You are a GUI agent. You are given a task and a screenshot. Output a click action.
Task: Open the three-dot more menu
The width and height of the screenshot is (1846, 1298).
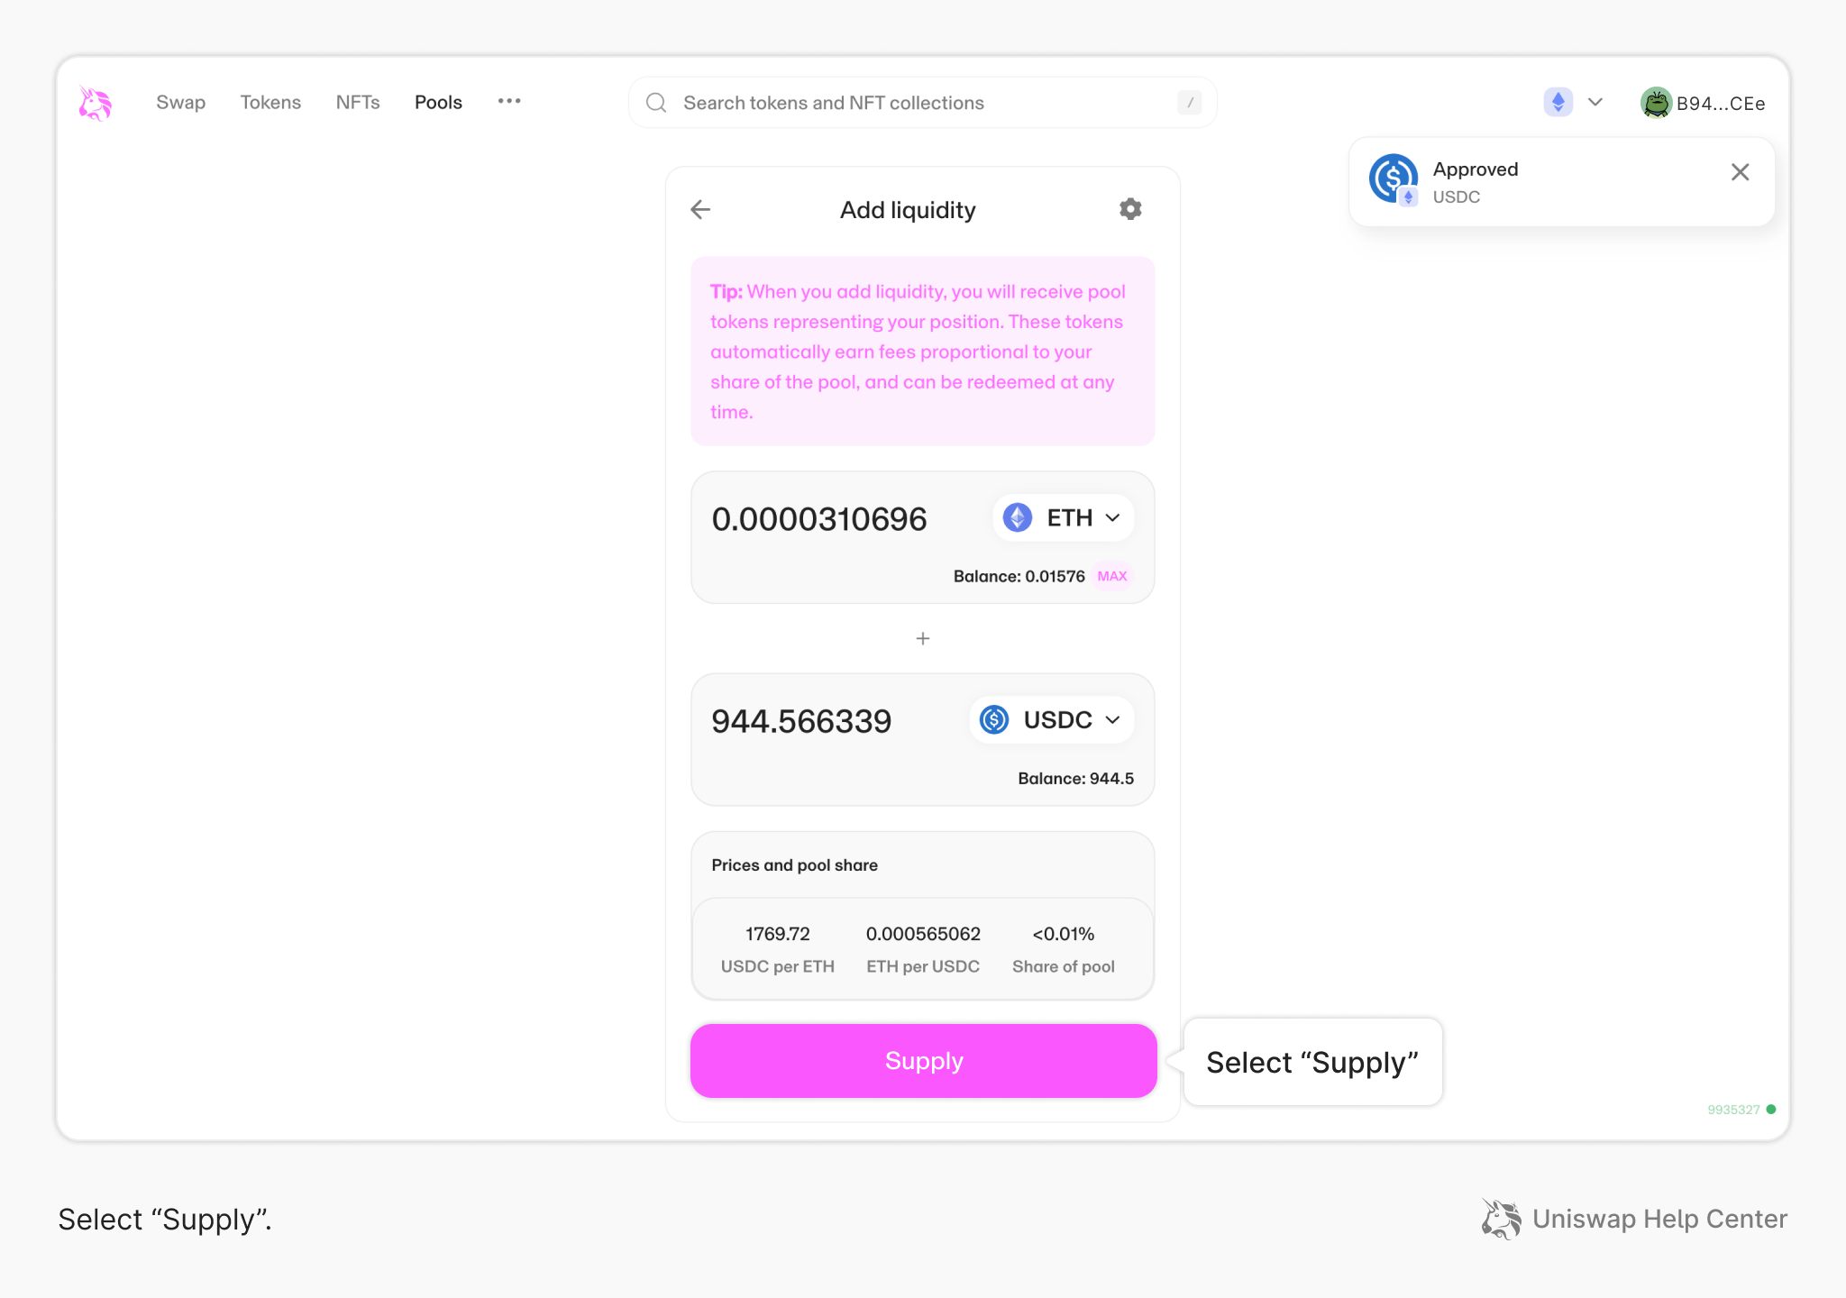coord(509,101)
